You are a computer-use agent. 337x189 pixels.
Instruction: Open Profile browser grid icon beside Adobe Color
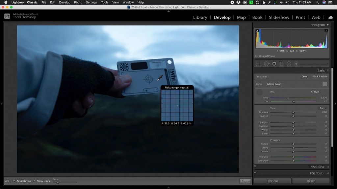[x=325, y=84]
